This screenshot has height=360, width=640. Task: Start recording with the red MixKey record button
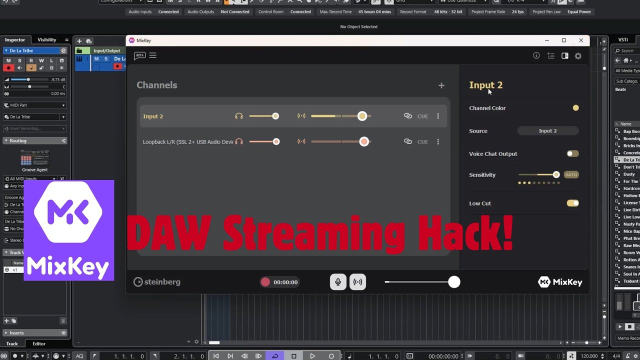(x=265, y=282)
